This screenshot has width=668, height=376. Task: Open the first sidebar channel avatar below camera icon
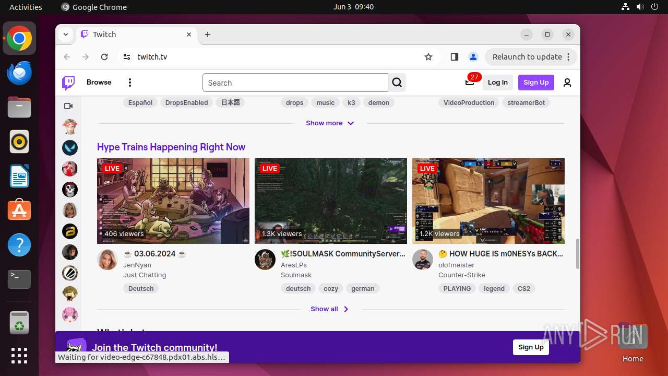[x=70, y=127]
